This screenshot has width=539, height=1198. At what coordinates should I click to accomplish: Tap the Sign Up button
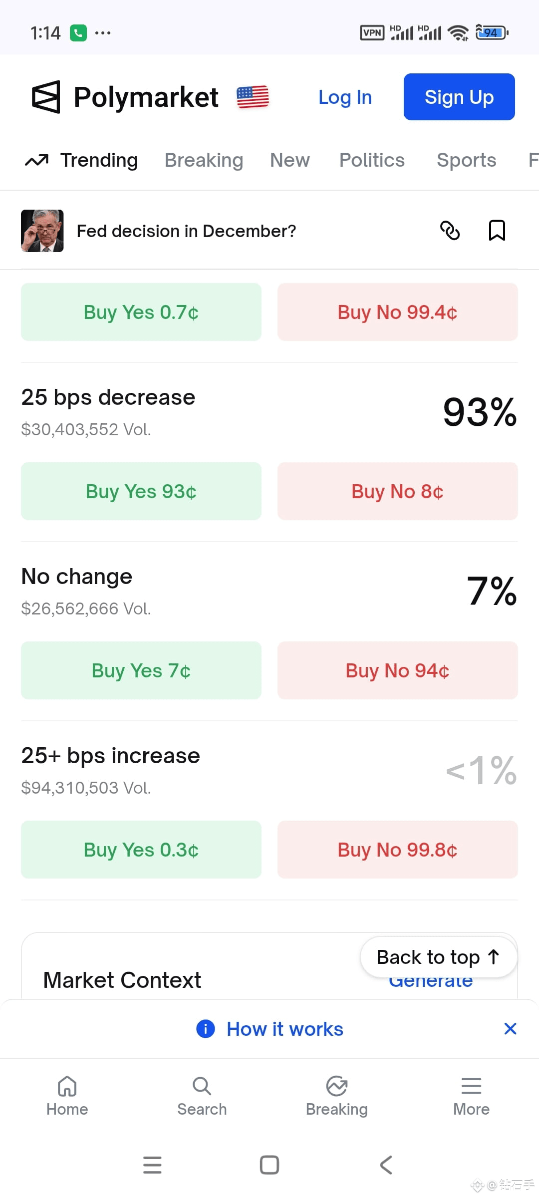(459, 97)
